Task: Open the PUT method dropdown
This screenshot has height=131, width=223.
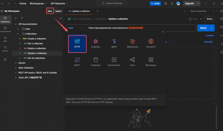Action: pos(76,28)
